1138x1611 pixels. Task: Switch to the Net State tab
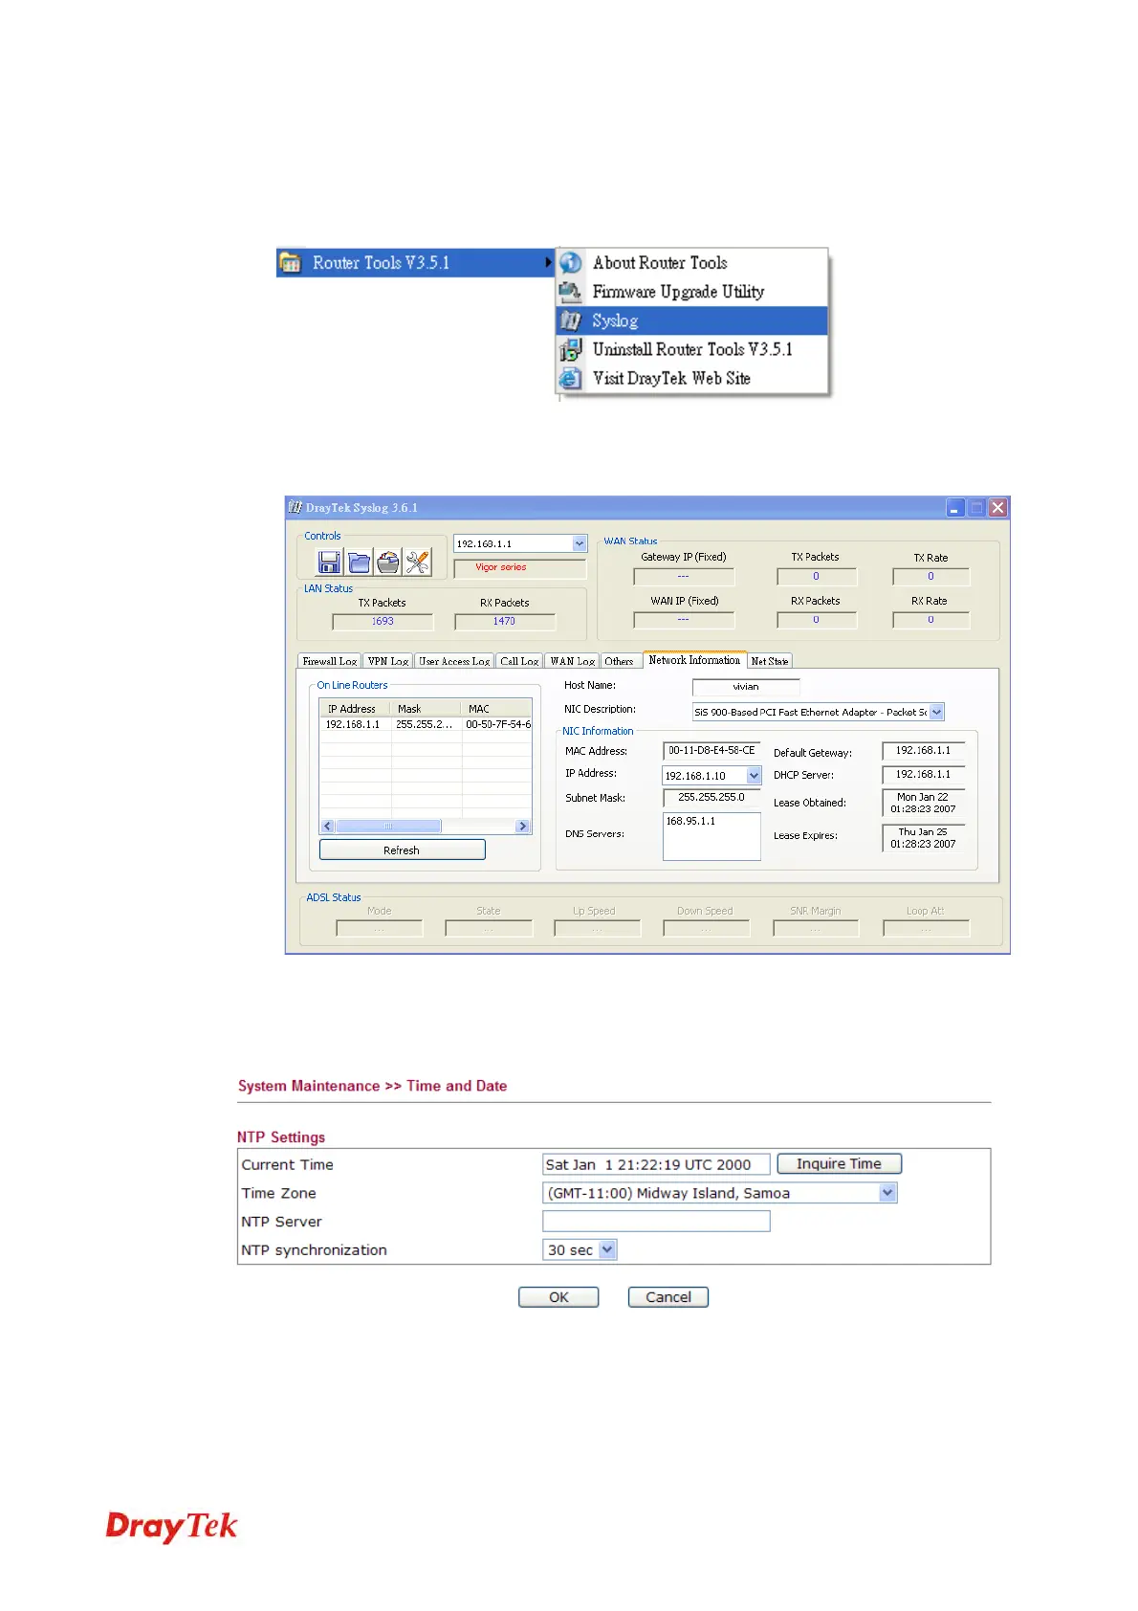tap(770, 661)
